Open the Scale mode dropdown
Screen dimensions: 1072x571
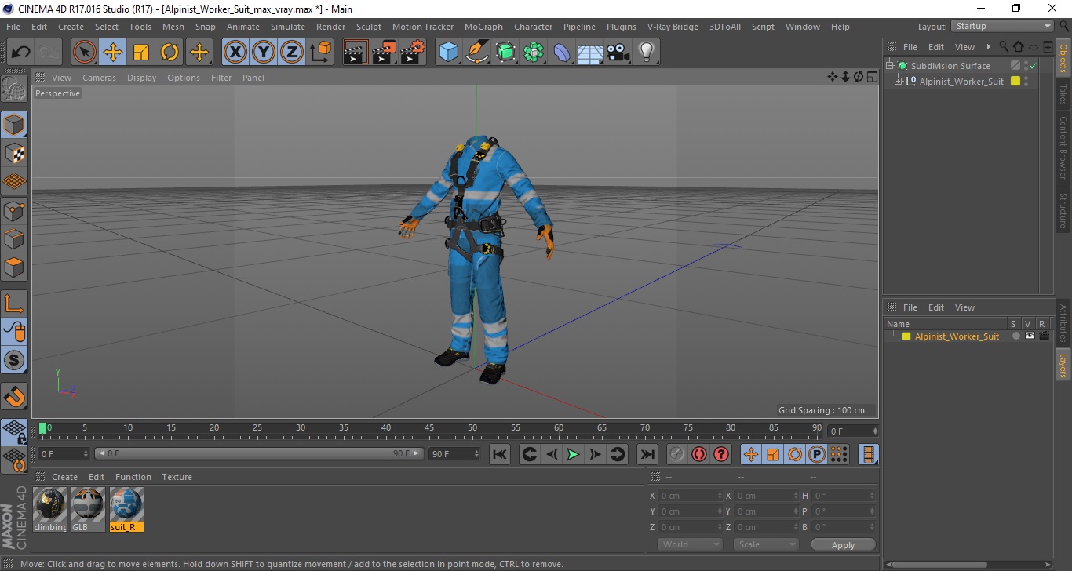[x=765, y=544]
